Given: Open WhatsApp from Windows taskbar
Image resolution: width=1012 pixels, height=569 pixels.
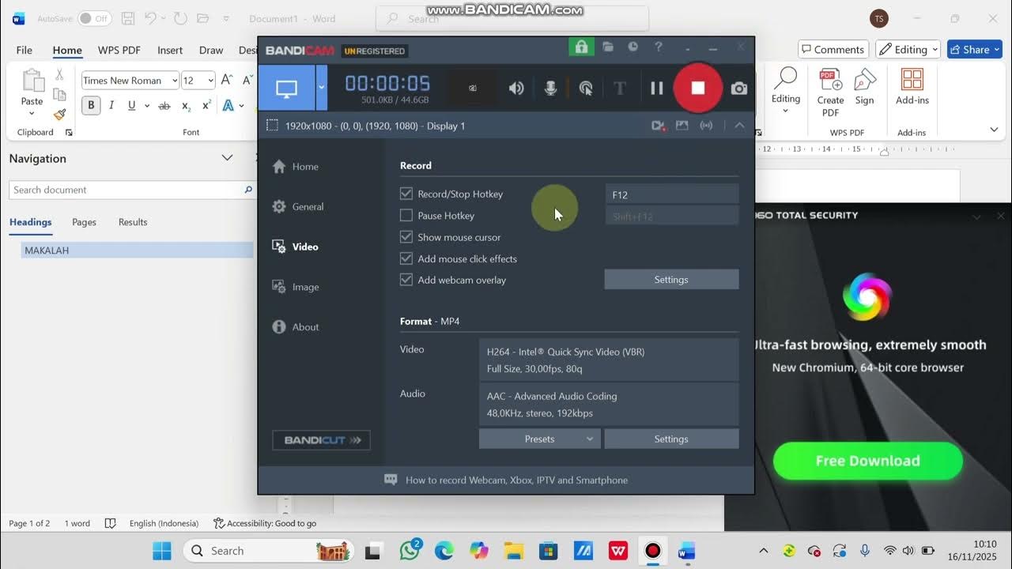Looking at the screenshot, I should 410,550.
